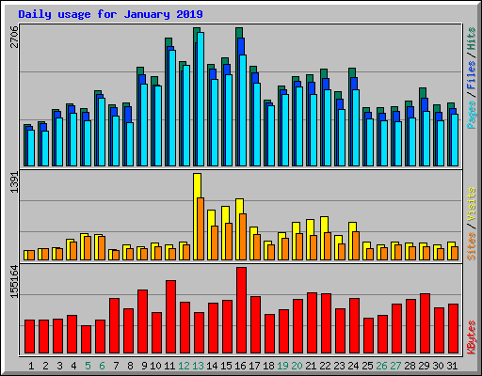The height and width of the screenshot is (376, 482).
Task: Click the 1391 visits axis value
Action: tap(14, 182)
